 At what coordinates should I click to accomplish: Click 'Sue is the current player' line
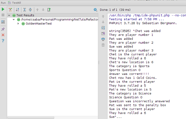point(132,109)
